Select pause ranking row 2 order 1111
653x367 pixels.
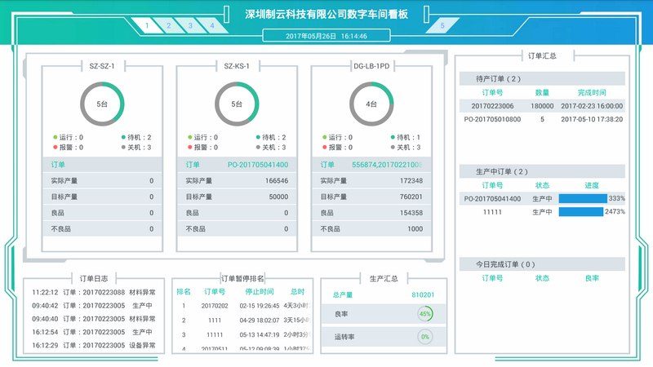(242, 320)
